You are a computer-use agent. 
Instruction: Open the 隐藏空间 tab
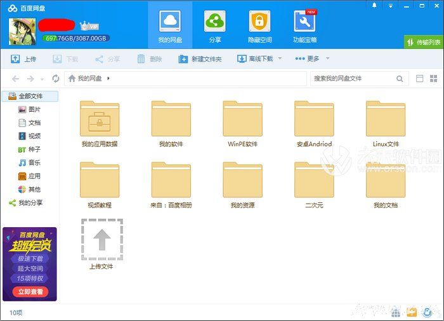259,27
